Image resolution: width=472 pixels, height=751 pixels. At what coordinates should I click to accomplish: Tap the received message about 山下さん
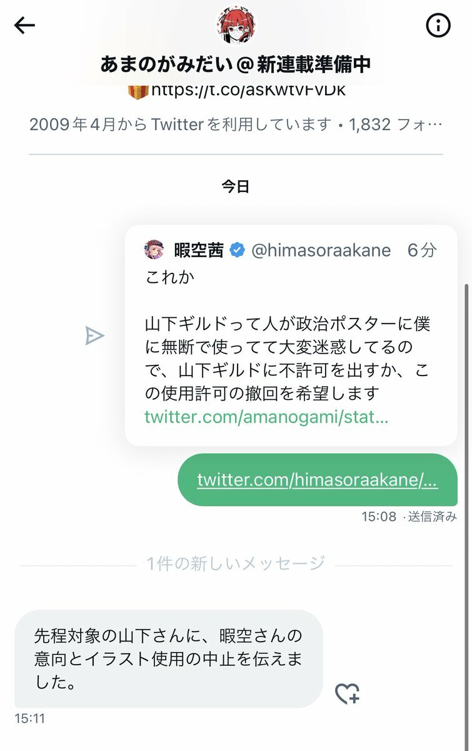(x=168, y=658)
